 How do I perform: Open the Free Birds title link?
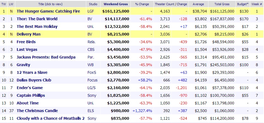click(x=26, y=42)
